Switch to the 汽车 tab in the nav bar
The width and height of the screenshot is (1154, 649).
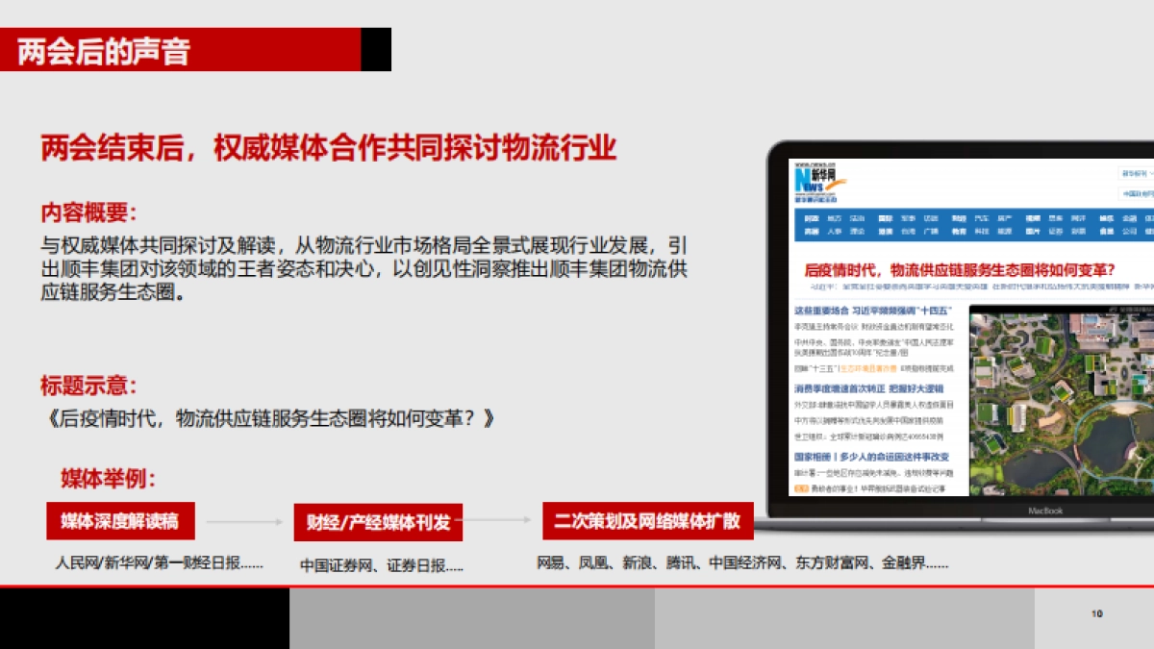point(983,218)
